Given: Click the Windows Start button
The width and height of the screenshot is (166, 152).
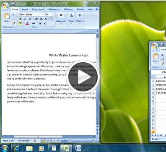Looking at the screenshot, I should pyautogui.click(x=5, y=148).
